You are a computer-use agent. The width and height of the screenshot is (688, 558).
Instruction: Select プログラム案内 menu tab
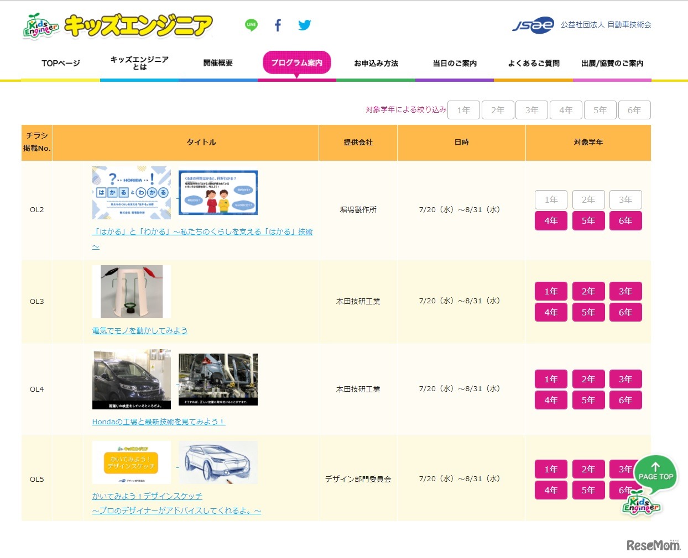click(296, 62)
